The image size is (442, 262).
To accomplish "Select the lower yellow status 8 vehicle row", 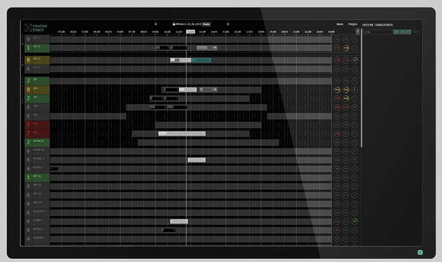I will [x=37, y=89].
